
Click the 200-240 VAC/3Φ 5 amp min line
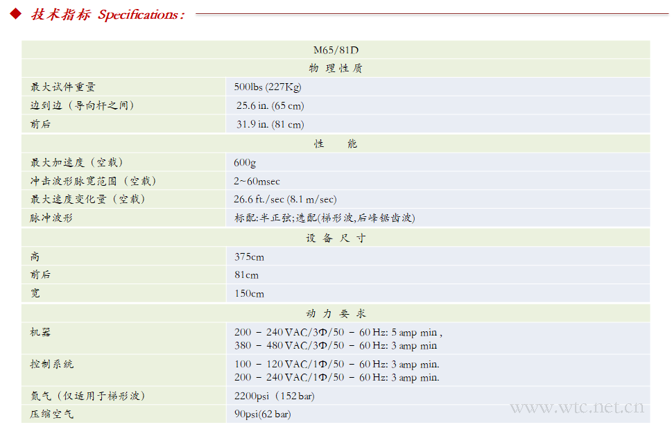pyautogui.click(x=338, y=332)
